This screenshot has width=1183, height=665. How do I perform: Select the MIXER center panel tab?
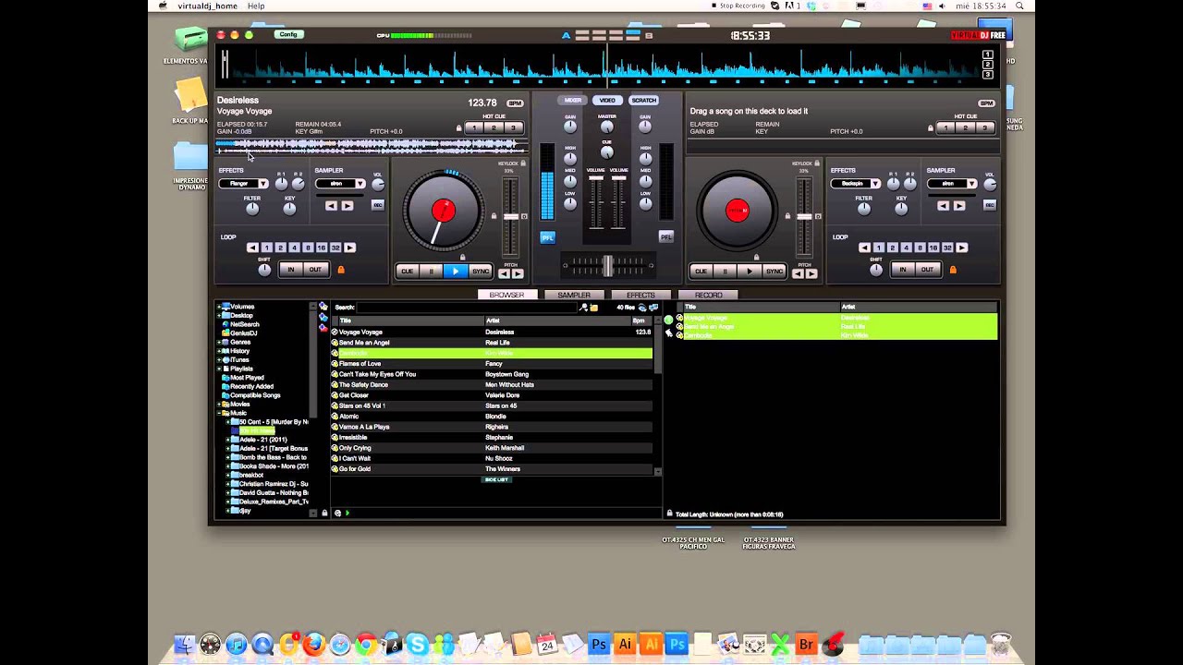pyautogui.click(x=573, y=100)
